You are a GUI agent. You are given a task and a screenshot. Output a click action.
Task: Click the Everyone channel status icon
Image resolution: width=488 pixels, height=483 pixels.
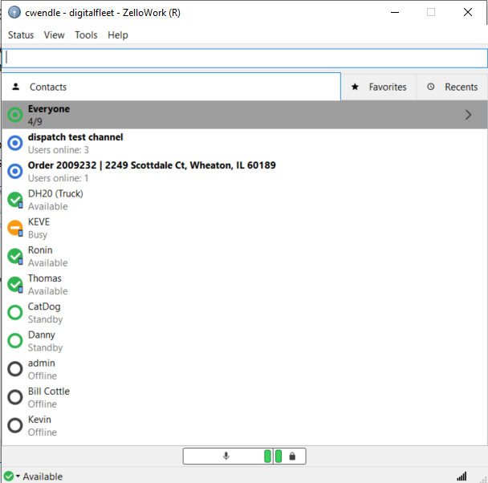[14, 115]
